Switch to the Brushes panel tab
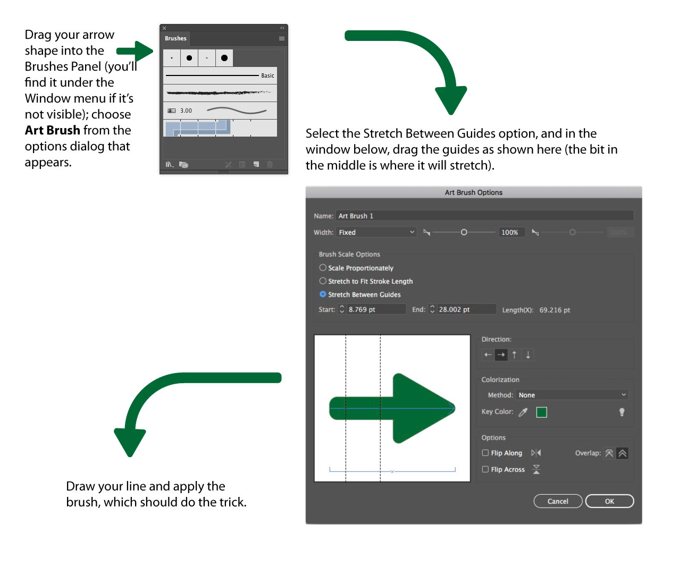Screen dimensions: 679x574 (175, 38)
